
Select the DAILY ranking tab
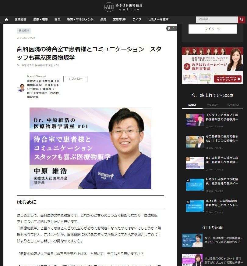coord(192,105)
